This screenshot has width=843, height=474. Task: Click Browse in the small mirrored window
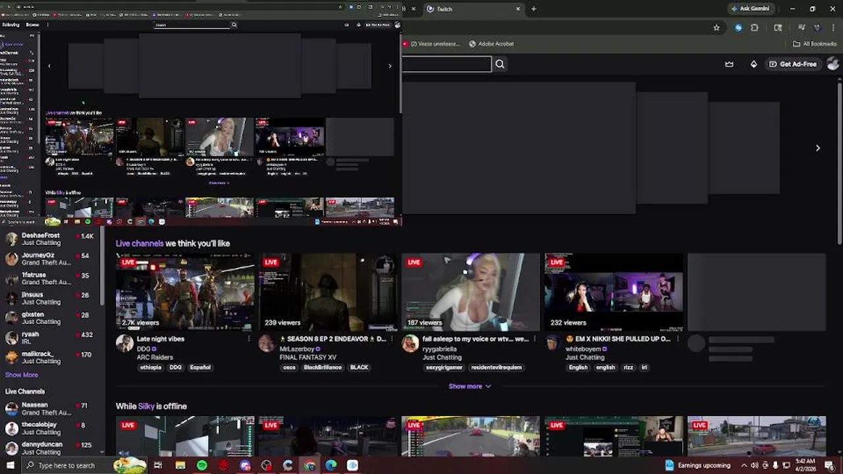point(32,24)
